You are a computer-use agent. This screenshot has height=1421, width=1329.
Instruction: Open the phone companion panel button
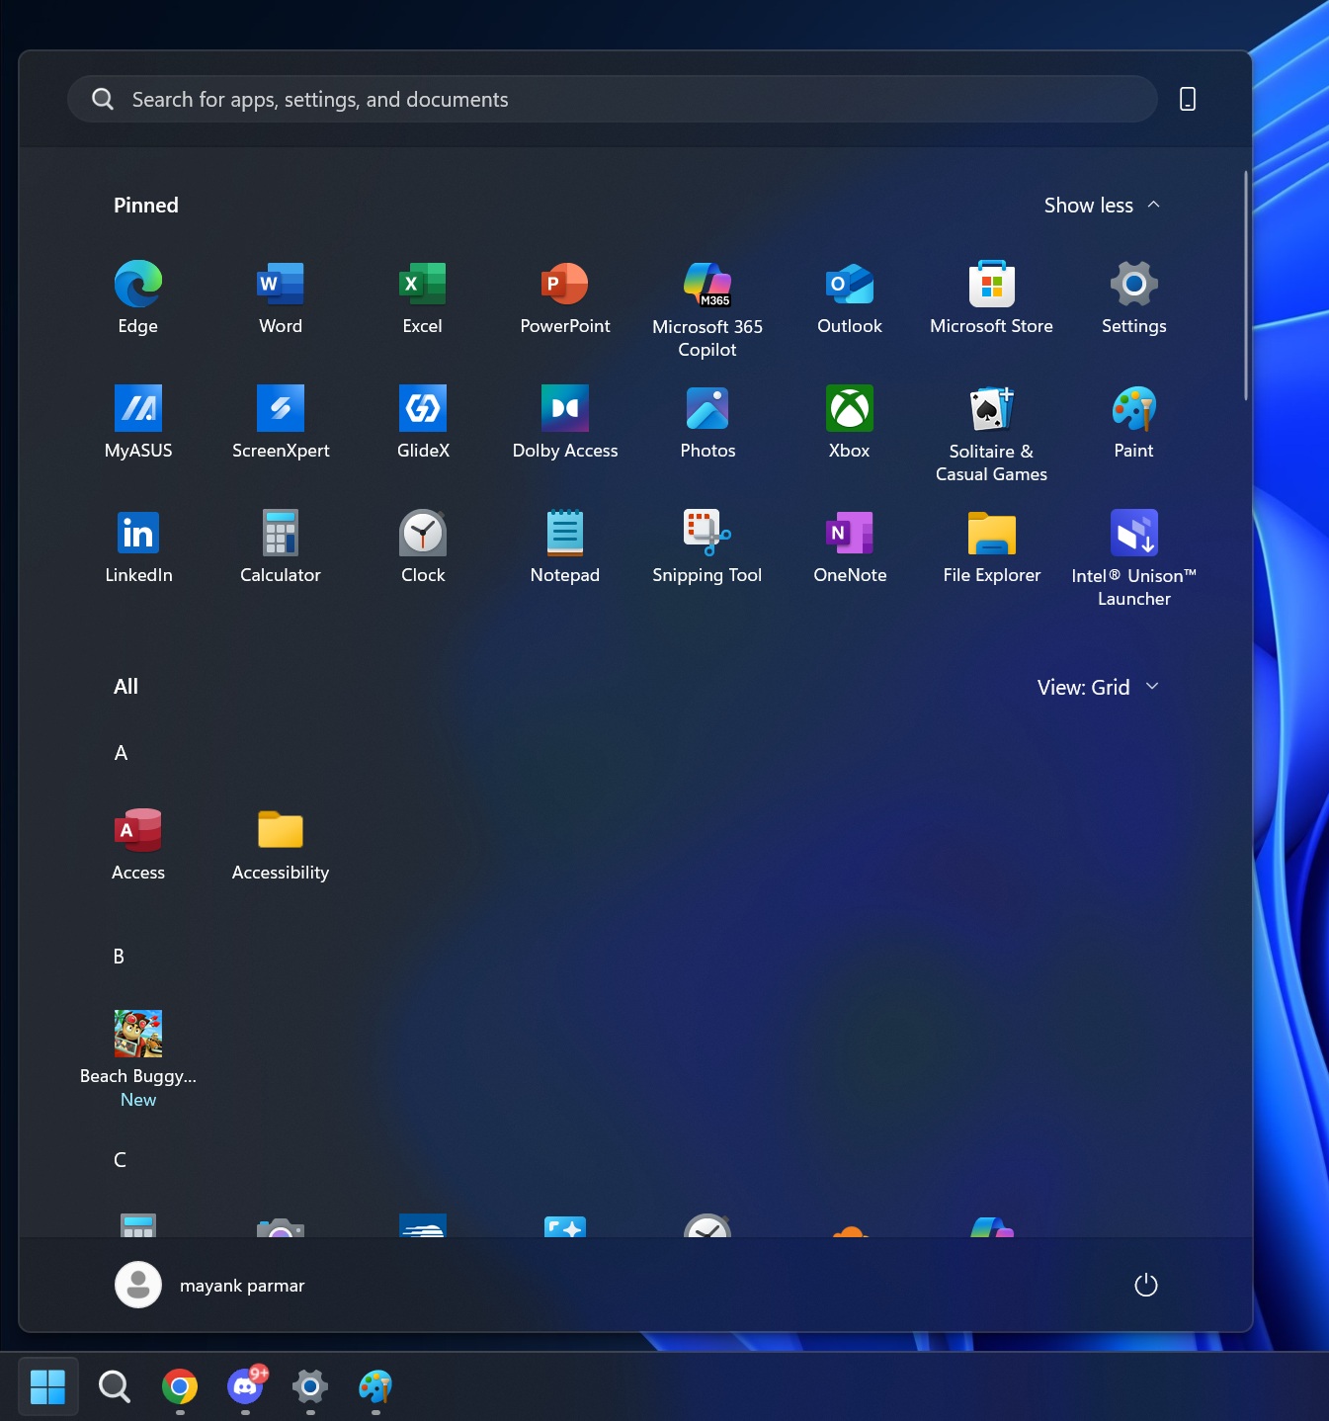pos(1188,99)
